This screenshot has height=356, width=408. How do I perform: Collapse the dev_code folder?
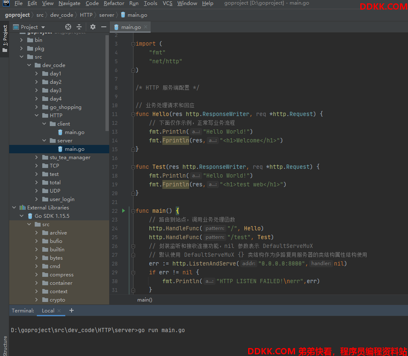[x=29, y=65]
